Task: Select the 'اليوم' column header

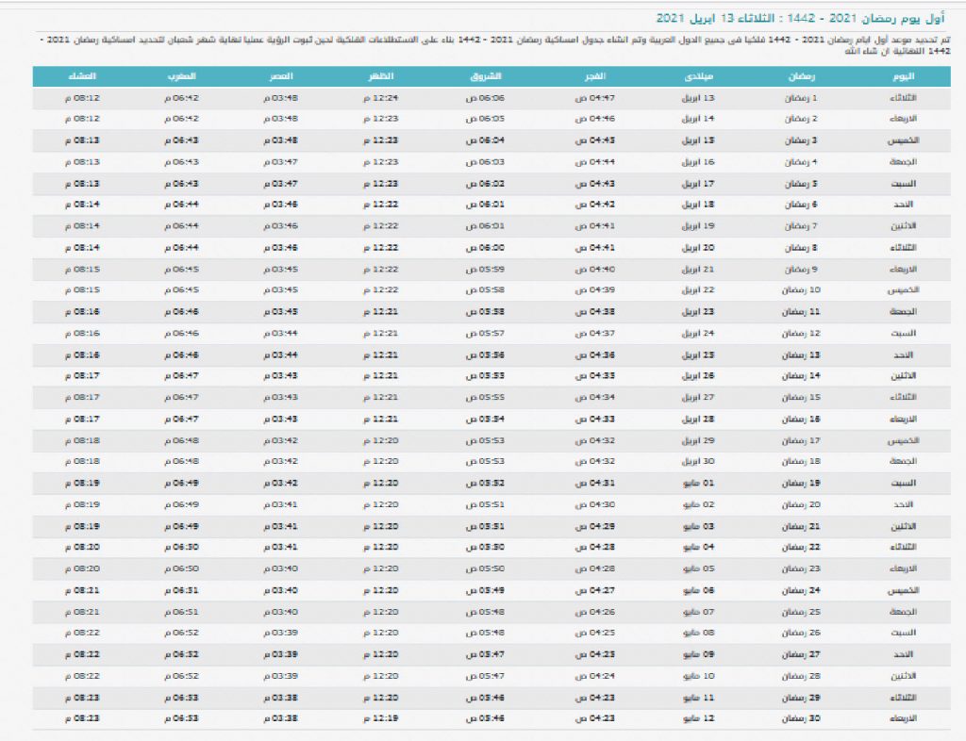Action: [903, 76]
